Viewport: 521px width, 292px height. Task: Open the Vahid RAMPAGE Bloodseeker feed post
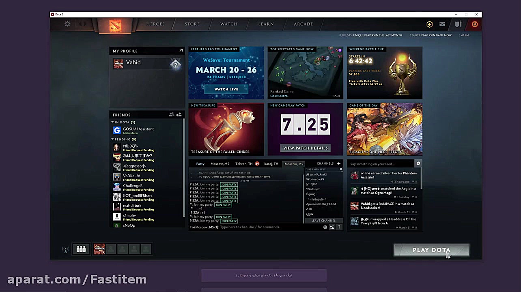point(384,208)
